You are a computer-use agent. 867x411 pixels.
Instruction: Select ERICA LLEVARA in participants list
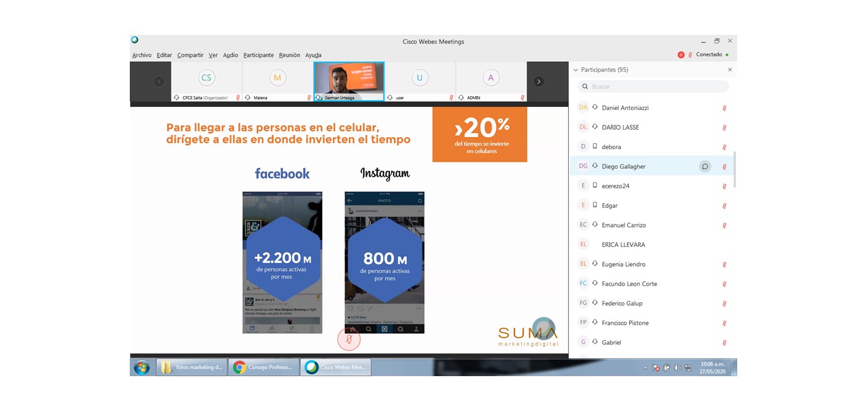click(653, 245)
